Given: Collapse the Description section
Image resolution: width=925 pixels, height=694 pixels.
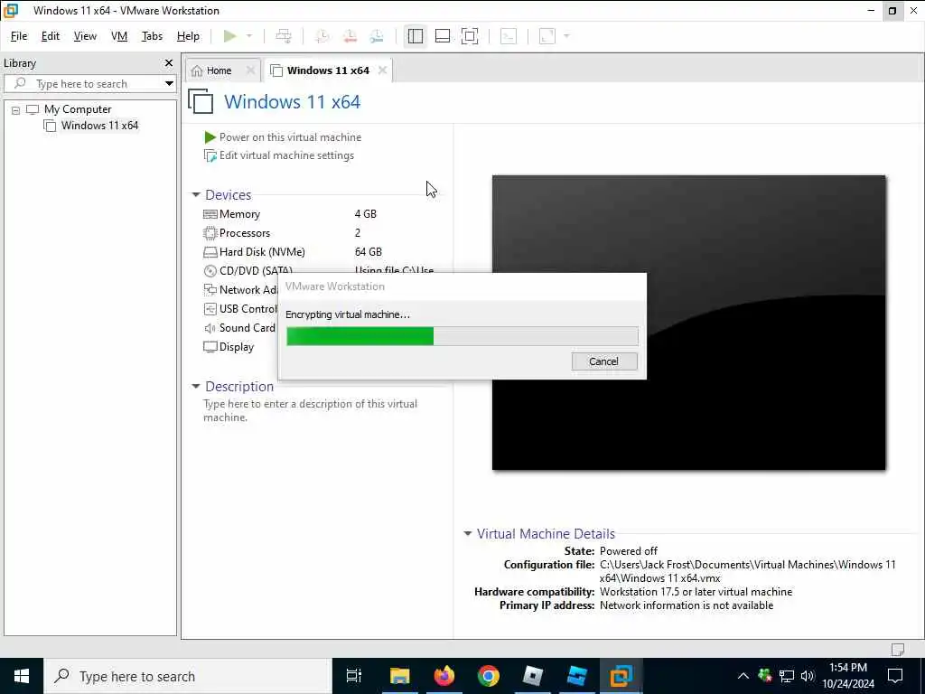Looking at the screenshot, I should [x=196, y=387].
